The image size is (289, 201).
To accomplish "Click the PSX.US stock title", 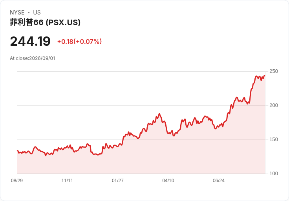I will [x=45, y=22].
